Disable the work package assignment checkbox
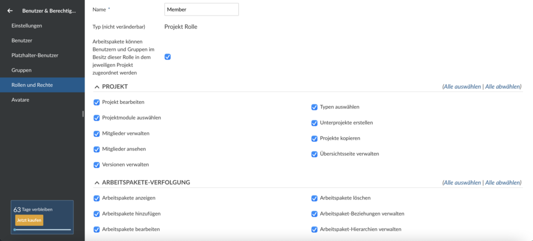The image size is (533, 241). (168, 57)
